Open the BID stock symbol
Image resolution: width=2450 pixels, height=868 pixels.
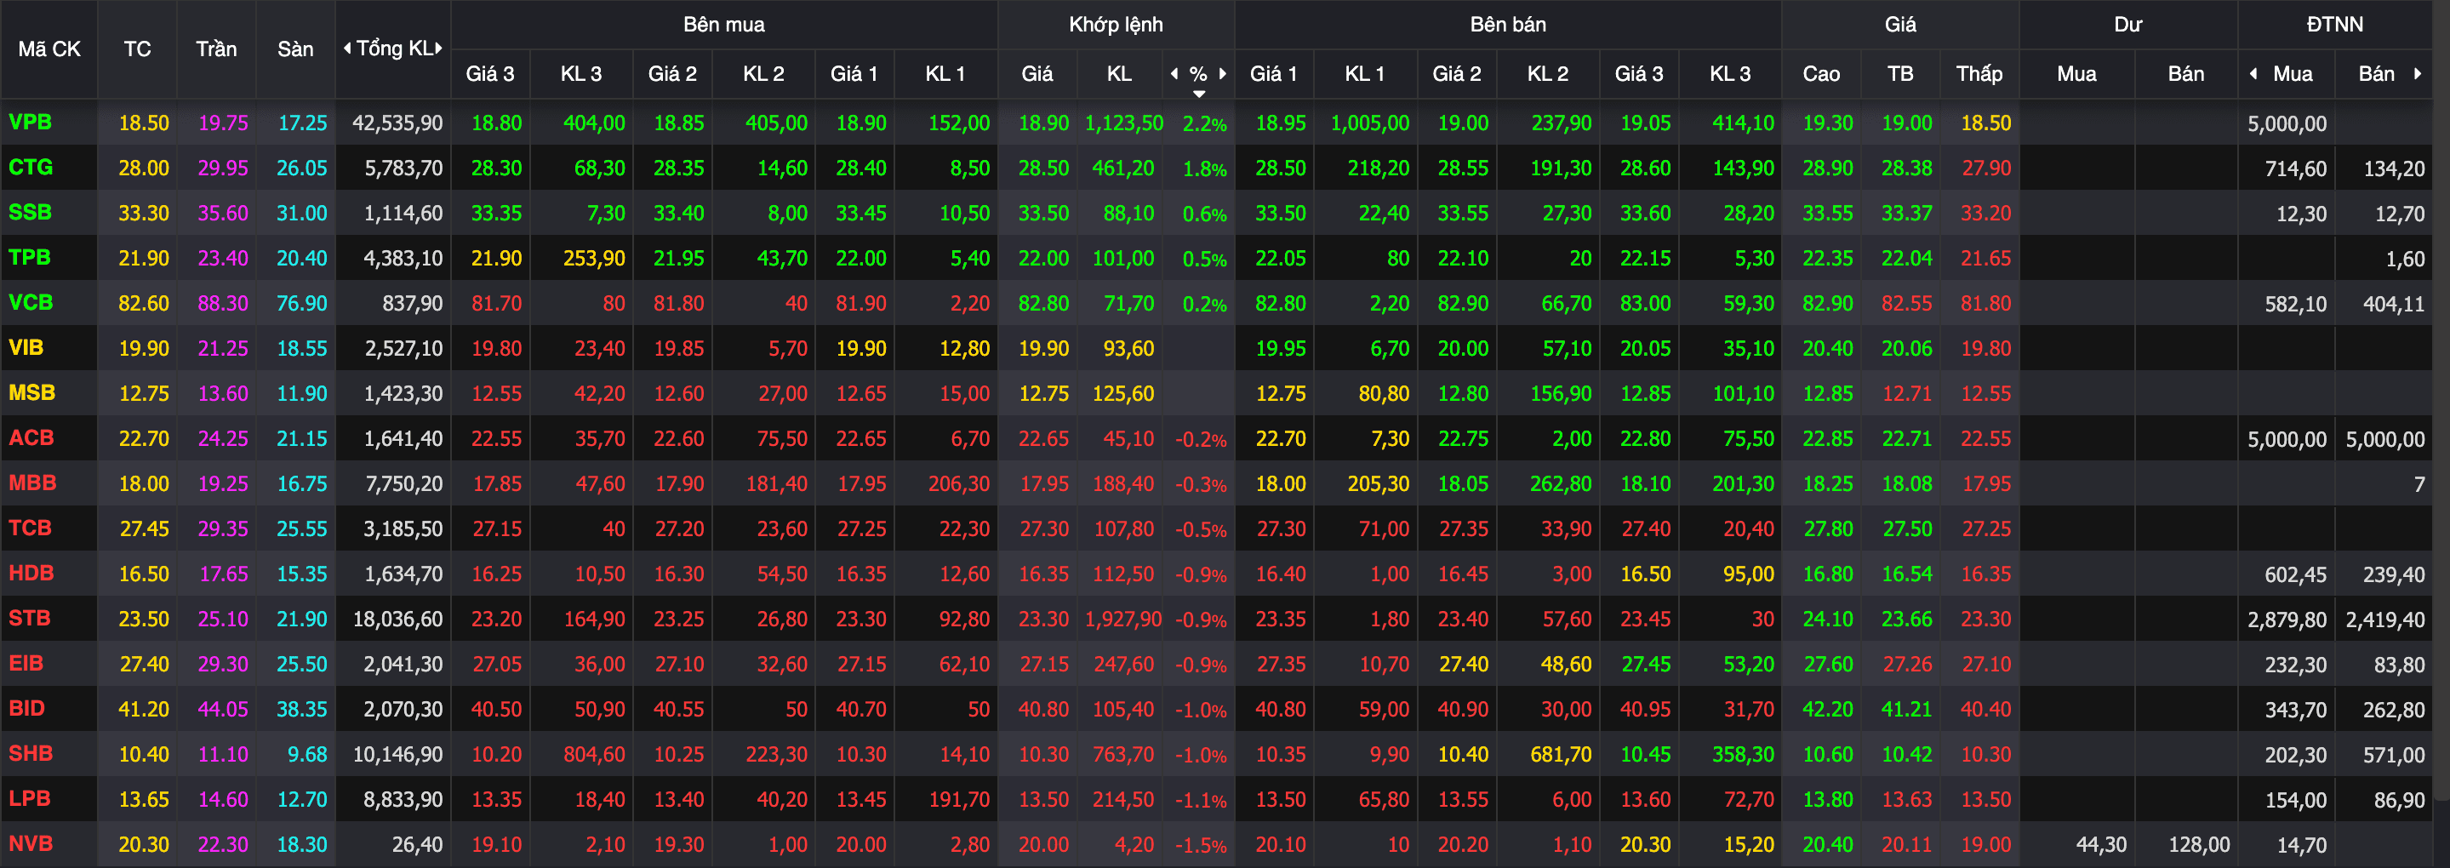26,709
